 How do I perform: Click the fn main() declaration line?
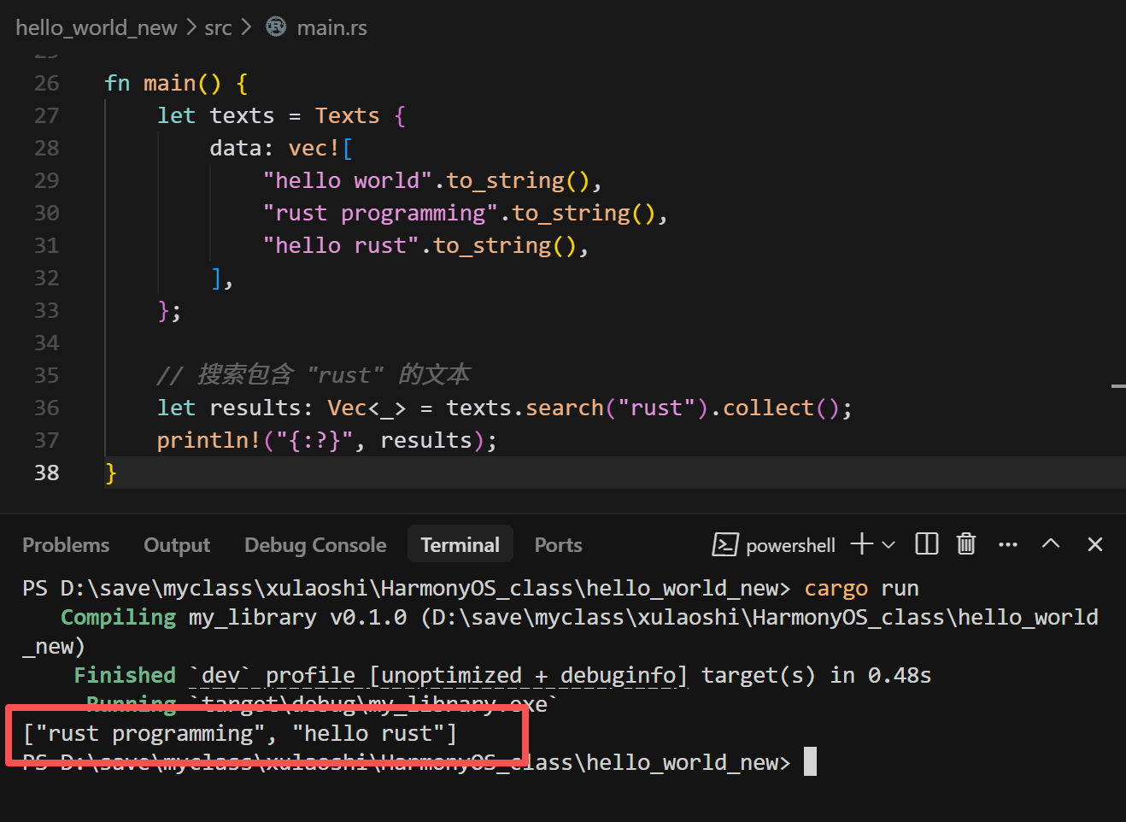(176, 83)
